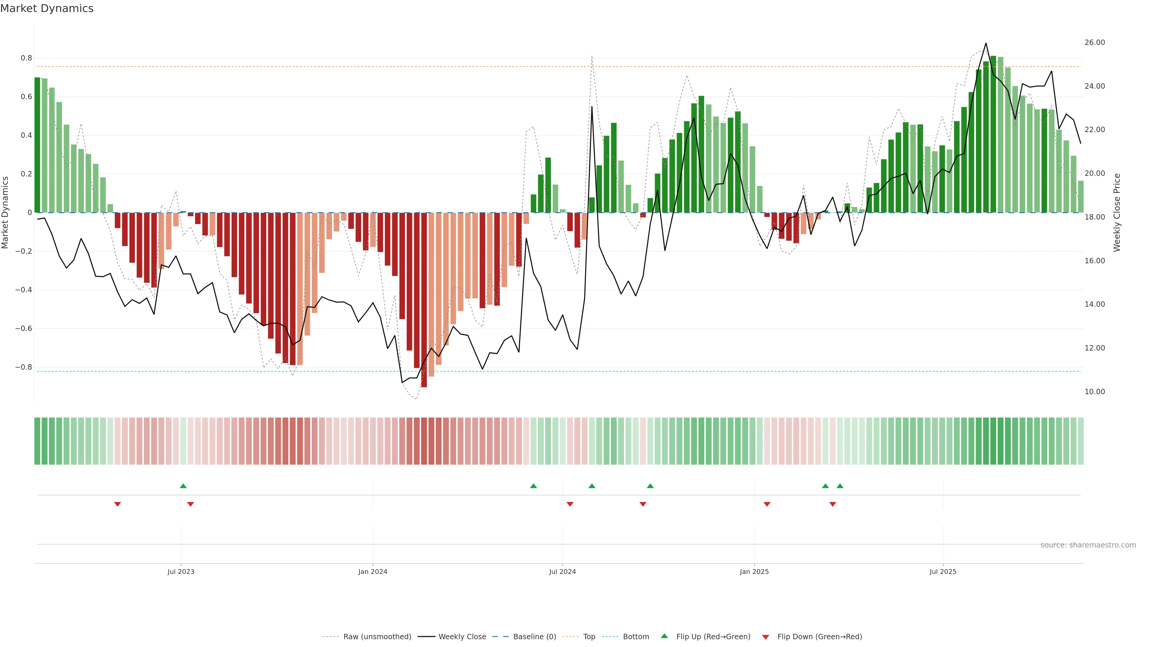1151x647 pixels.
Task: Click the Jul 2024 x-axis label
Action: point(562,572)
